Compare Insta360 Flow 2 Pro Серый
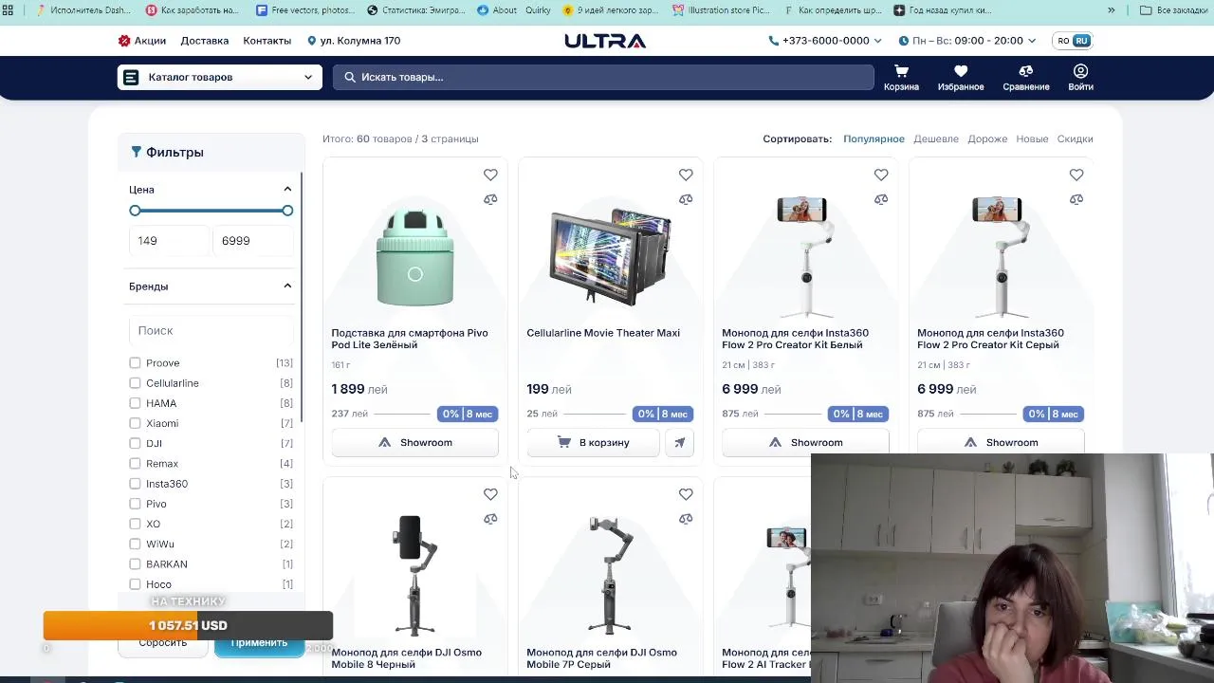 click(x=1076, y=199)
